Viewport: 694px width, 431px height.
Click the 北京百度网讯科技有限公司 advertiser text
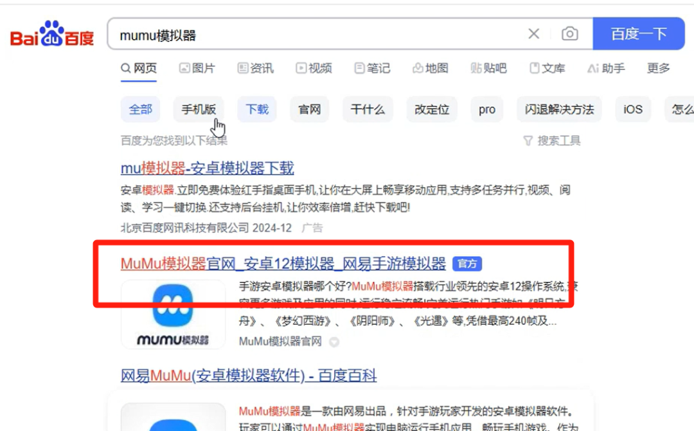(x=184, y=228)
